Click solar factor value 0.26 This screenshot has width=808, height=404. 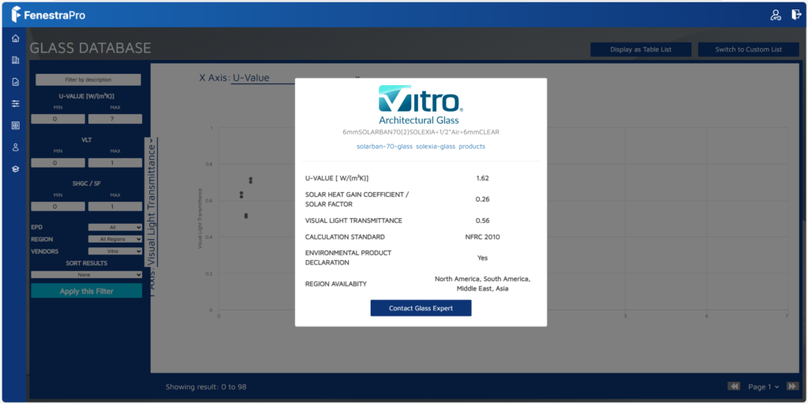pos(482,199)
